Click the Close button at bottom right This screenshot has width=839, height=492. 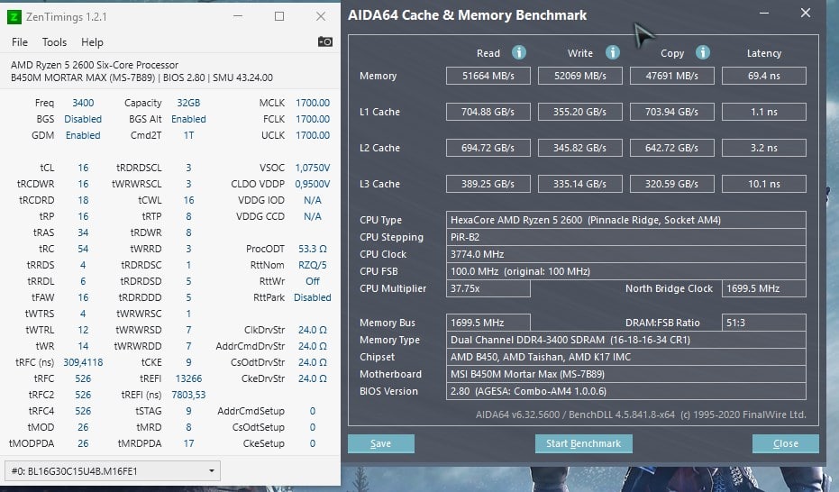pos(785,443)
